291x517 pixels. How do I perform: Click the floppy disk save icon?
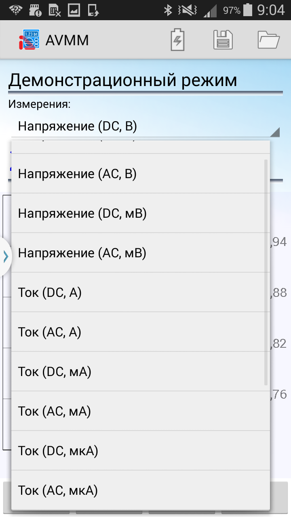223,40
